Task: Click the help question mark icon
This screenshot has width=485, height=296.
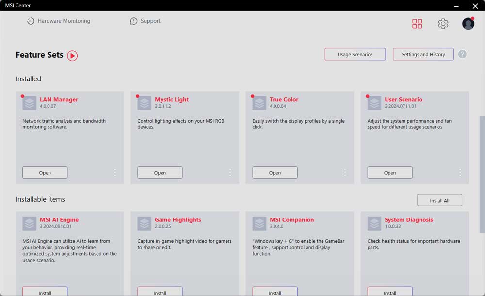Action: pos(462,54)
